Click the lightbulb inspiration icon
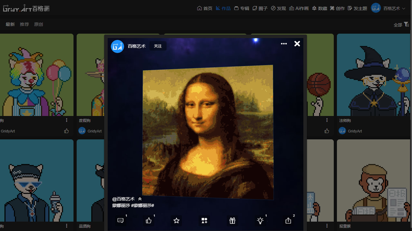 (260, 220)
